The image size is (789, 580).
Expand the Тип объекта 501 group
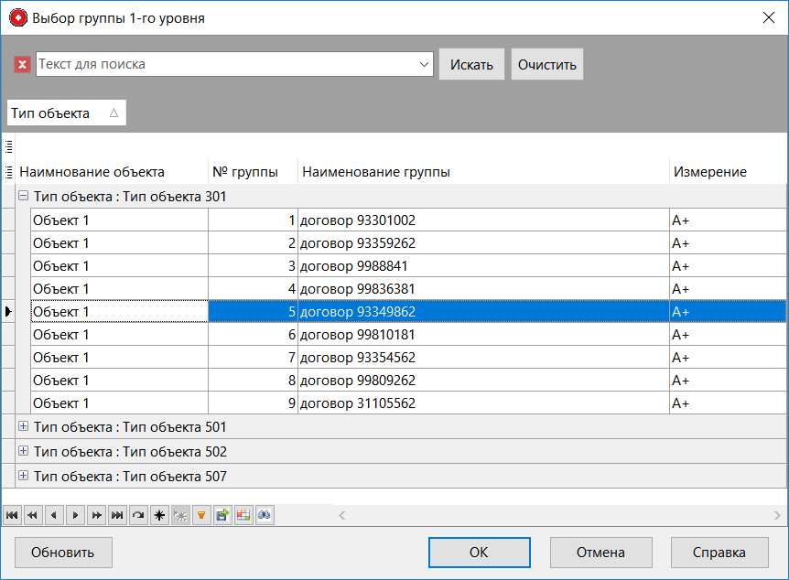point(23,427)
